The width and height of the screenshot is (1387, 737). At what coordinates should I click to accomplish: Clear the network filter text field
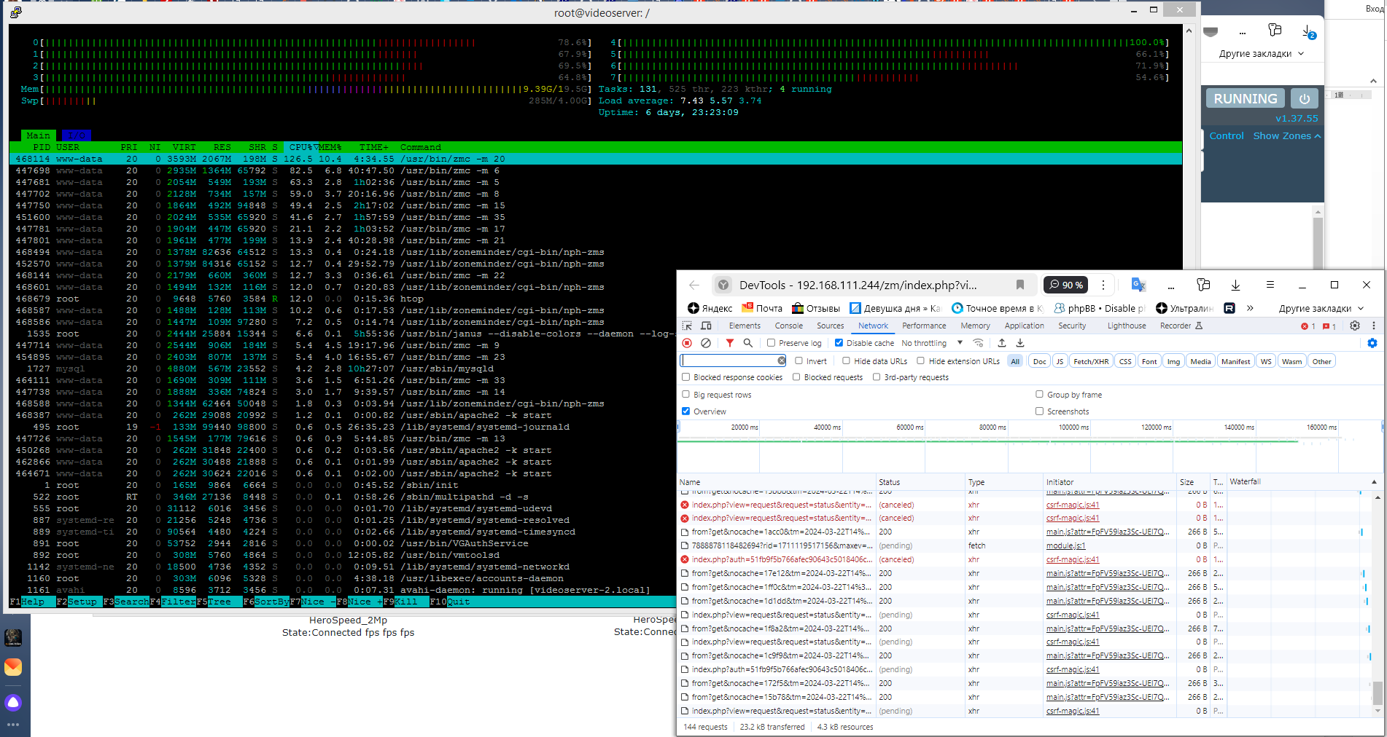pos(782,360)
